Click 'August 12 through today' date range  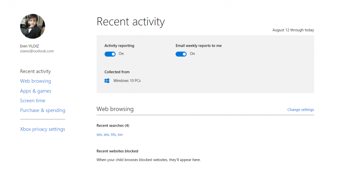[293, 30]
